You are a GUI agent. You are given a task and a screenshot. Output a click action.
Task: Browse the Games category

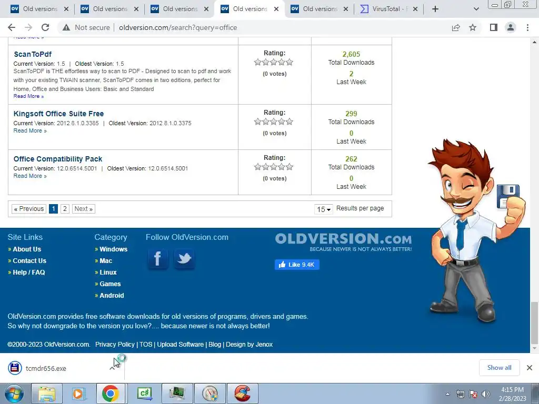(x=110, y=284)
